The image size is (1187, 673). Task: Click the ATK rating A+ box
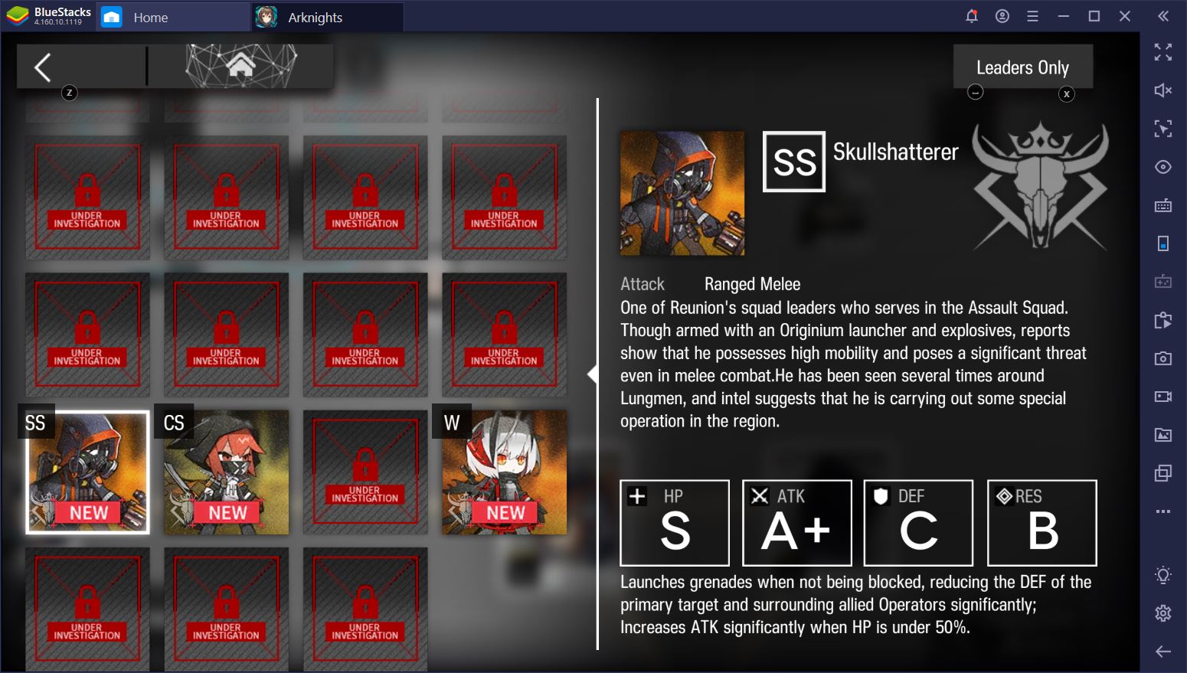tap(797, 523)
